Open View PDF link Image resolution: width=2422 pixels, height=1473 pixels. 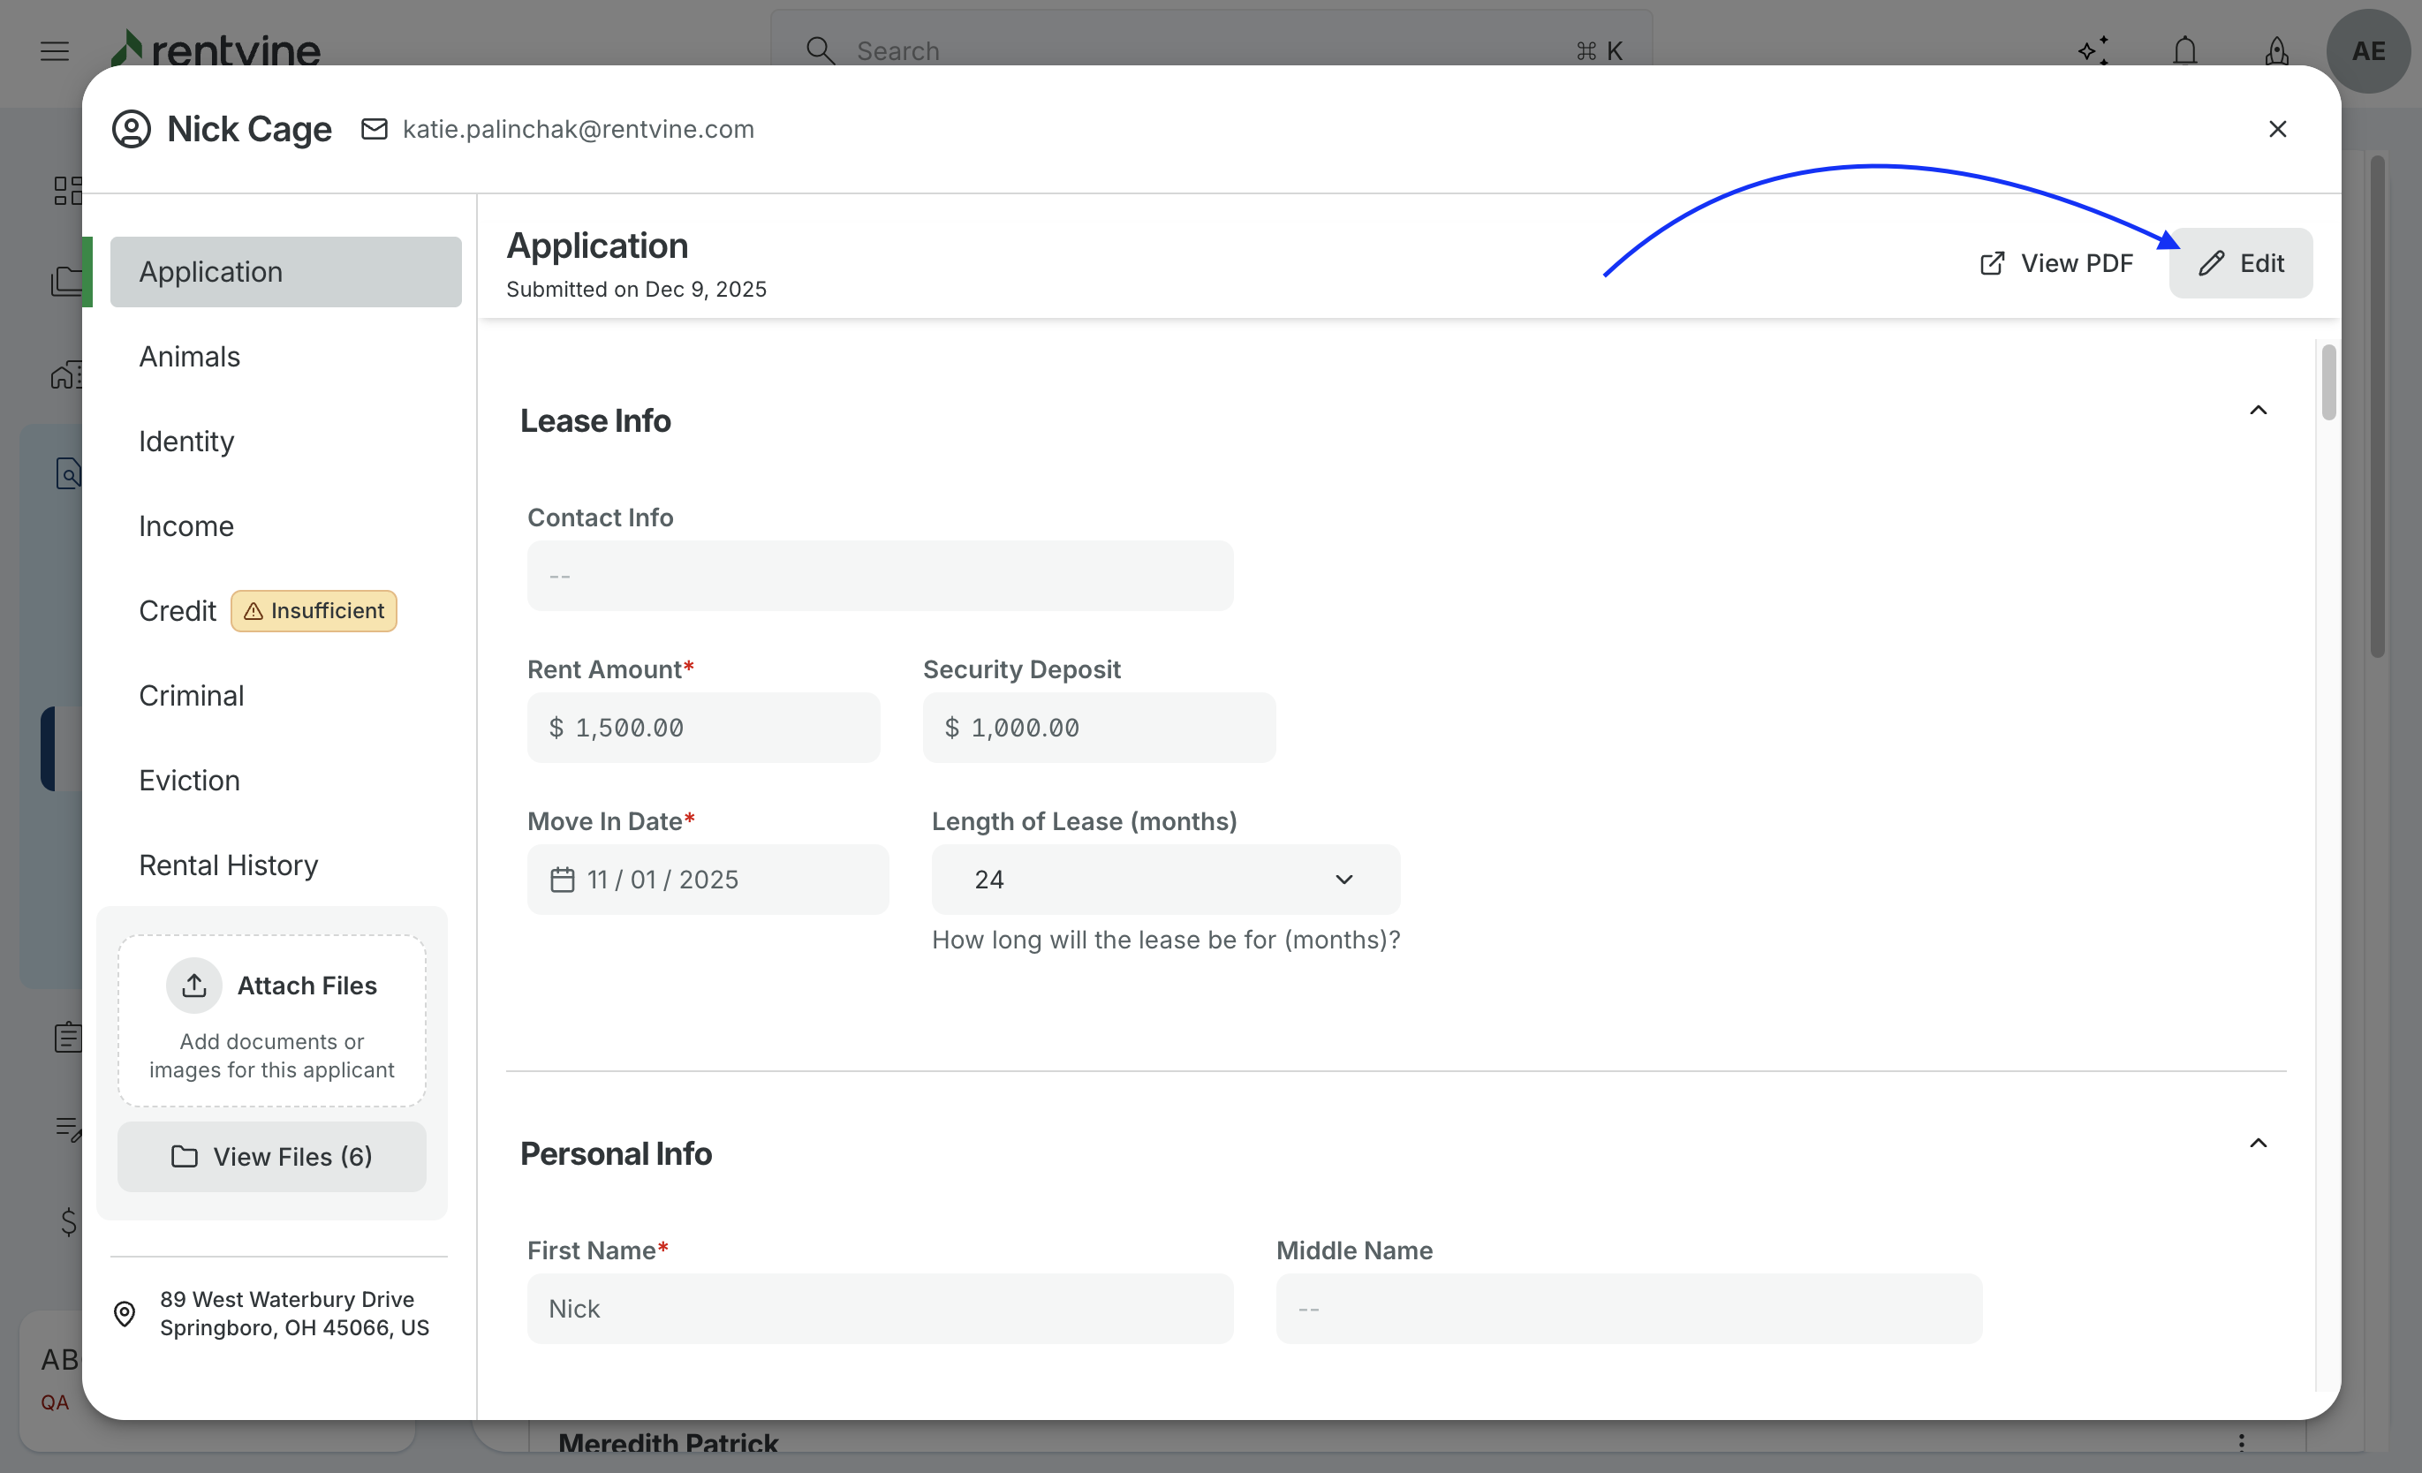pyautogui.click(x=2055, y=263)
